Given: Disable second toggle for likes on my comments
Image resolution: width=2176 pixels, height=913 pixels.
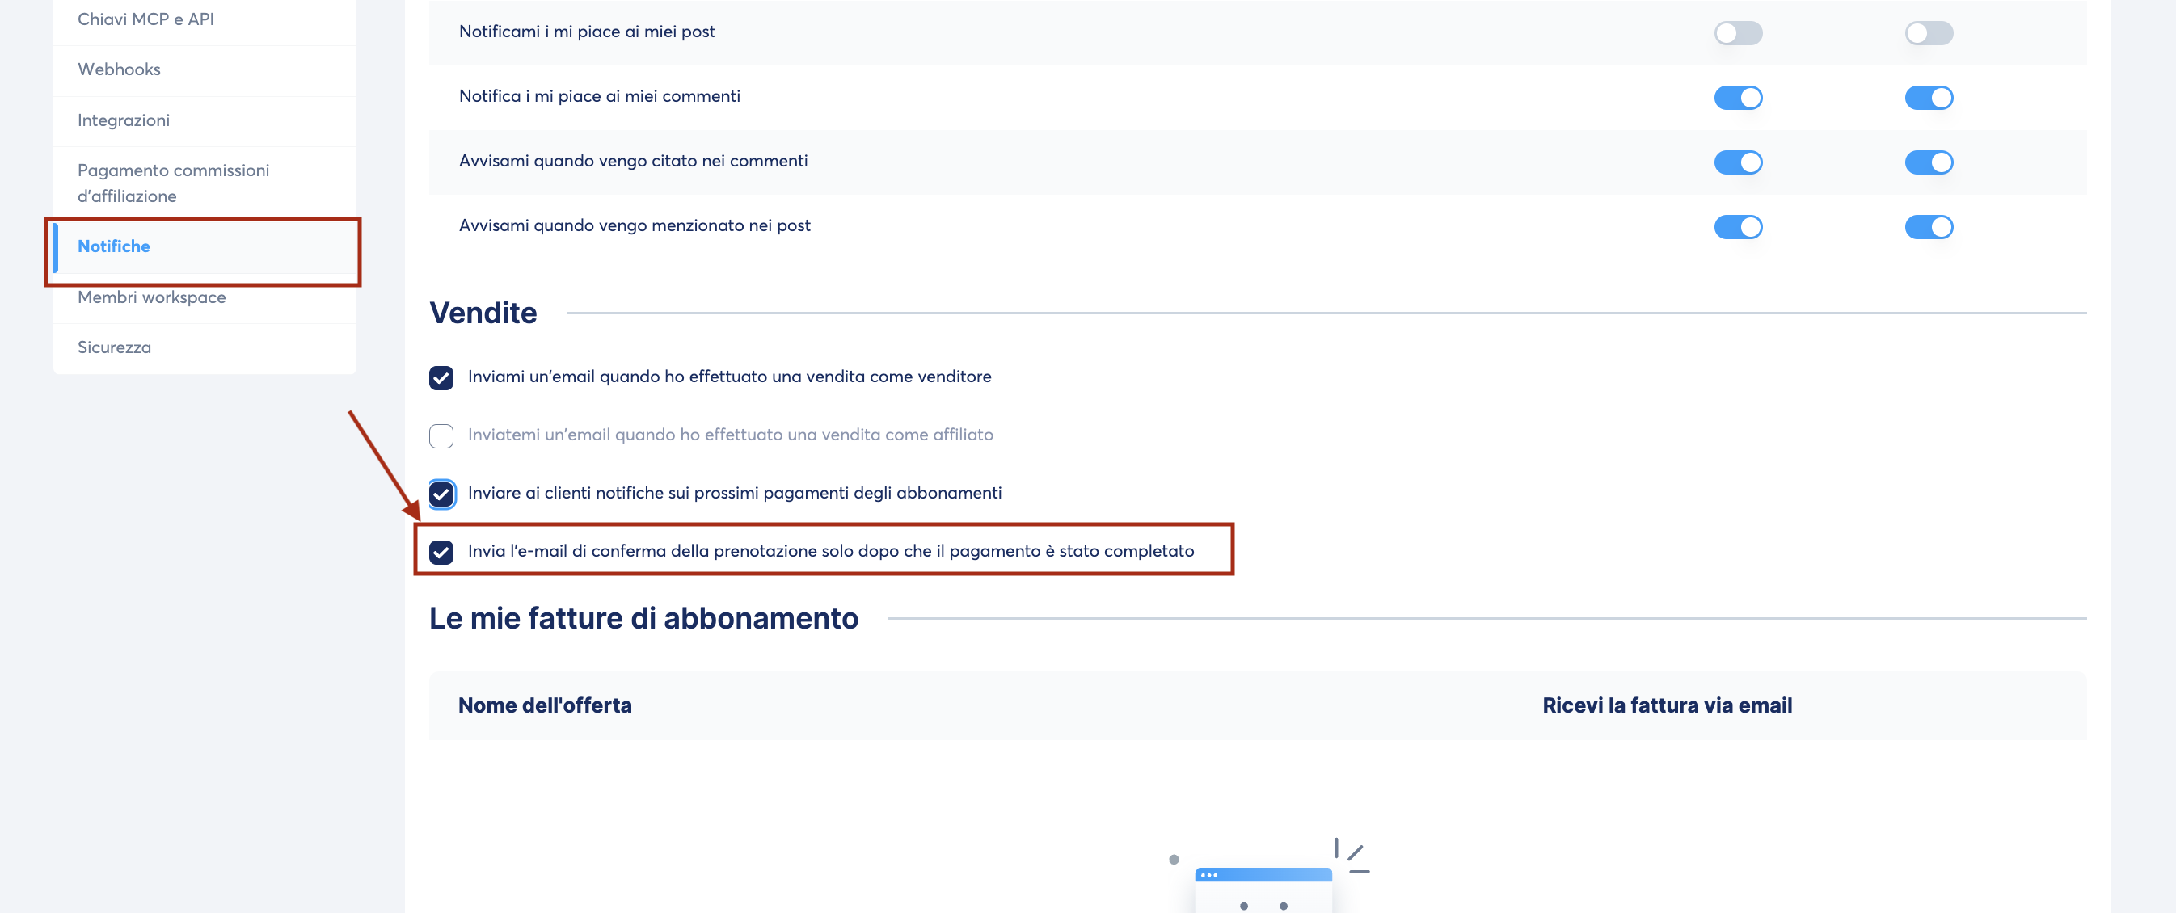Looking at the screenshot, I should (x=1929, y=98).
